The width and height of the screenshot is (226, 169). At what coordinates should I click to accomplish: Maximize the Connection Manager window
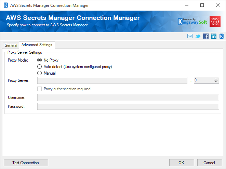[202, 5]
